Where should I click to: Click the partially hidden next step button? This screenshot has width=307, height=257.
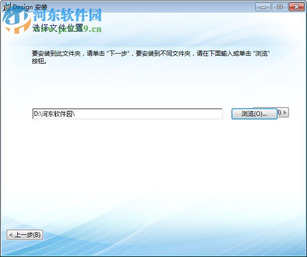pos(283,112)
